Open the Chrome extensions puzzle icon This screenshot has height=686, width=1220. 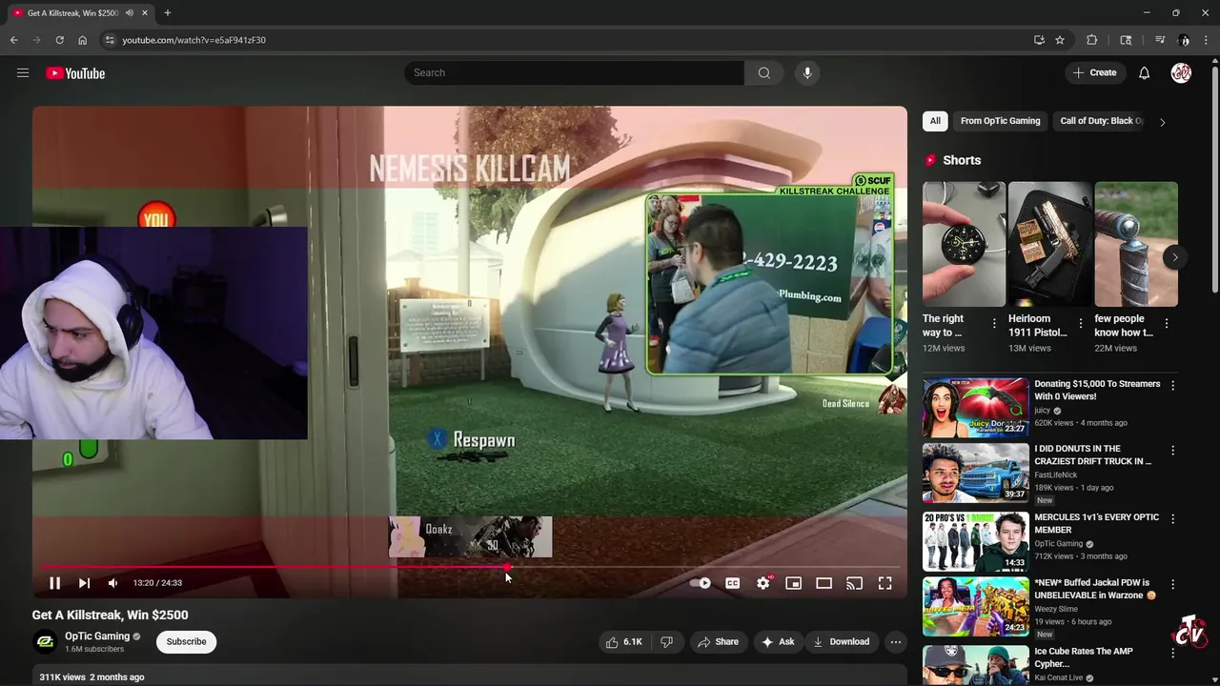[x=1092, y=40]
